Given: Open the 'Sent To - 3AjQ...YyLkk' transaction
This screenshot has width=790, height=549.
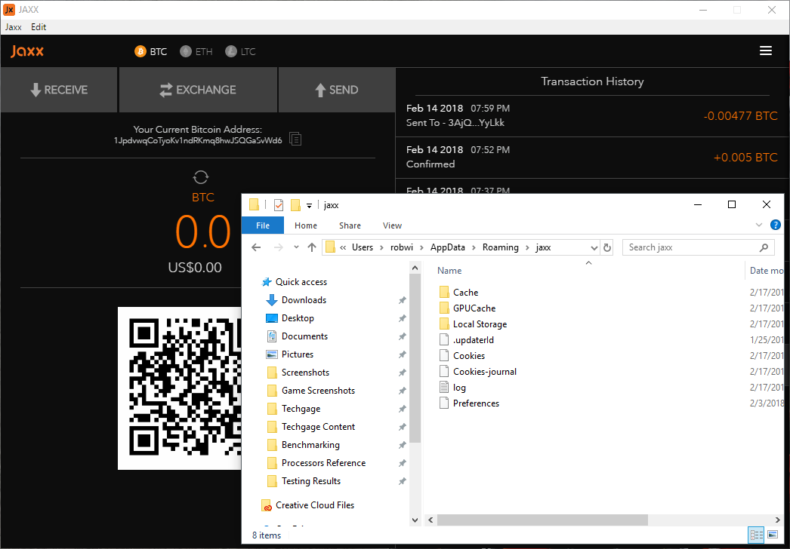Looking at the screenshot, I should [x=592, y=115].
